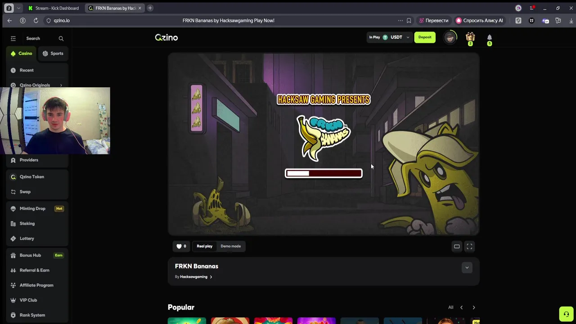Bookmark this page icon
Image resolution: width=576 pixels, height=324 pixels.
[x=409, y=20]
